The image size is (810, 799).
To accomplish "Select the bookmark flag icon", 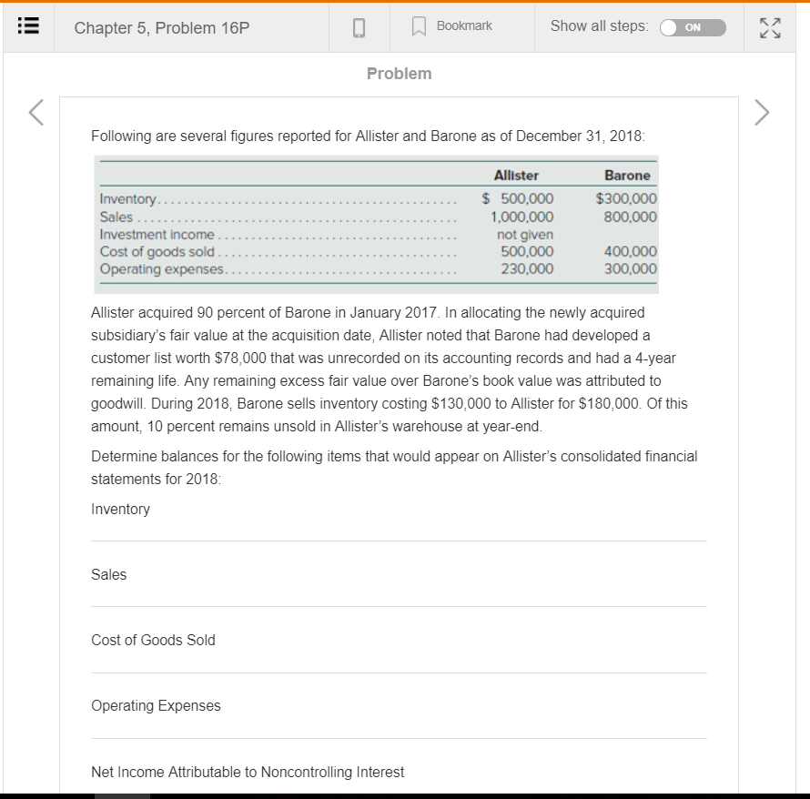I will [418, 25].
